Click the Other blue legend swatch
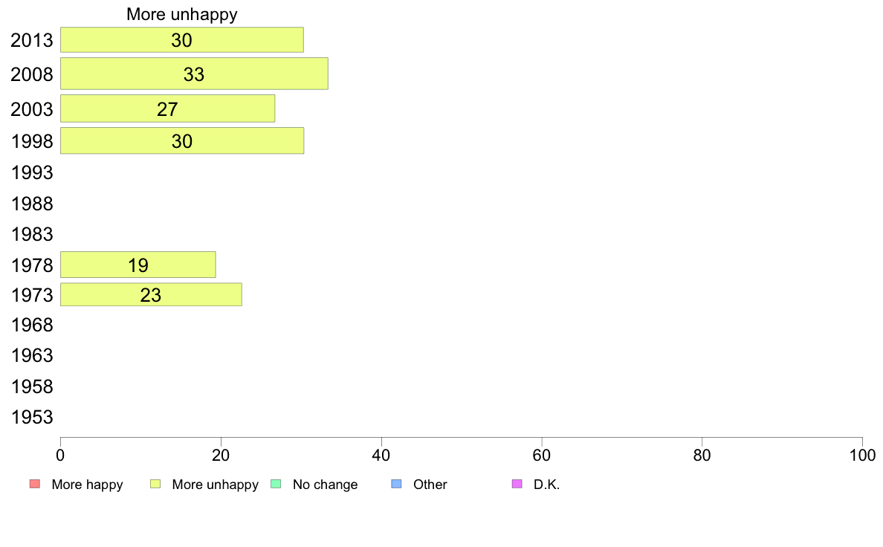The height and width of the screenshot is (547, 883). 396,484
